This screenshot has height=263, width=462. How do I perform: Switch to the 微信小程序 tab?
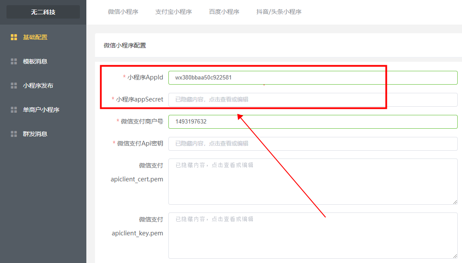pyautogui.click(x=123, y=12)
